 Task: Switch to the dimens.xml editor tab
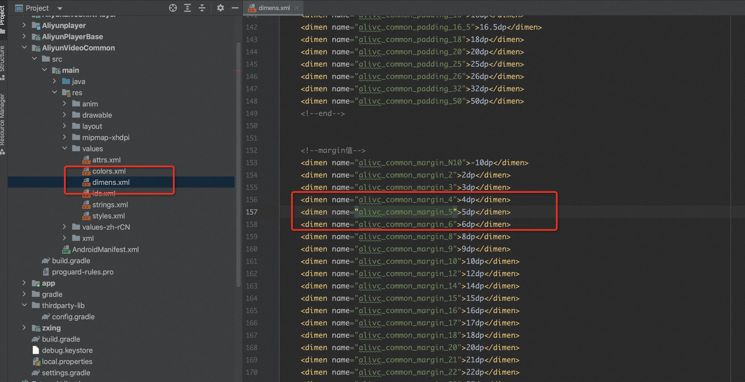coord(274,8)
